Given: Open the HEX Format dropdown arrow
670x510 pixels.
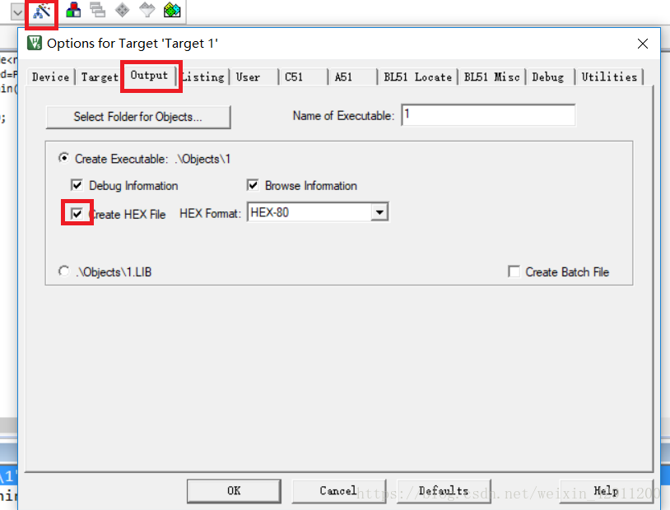Looking at the screenshot, I should [379, 212].
